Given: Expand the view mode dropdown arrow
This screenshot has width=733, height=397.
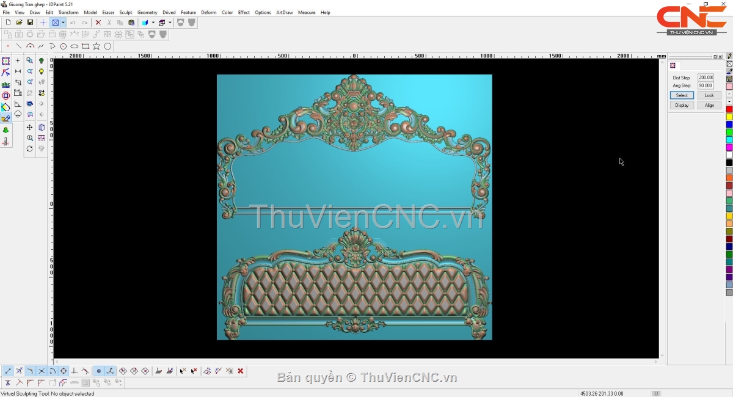Looking at the screenshot, I should click(63, 23).
